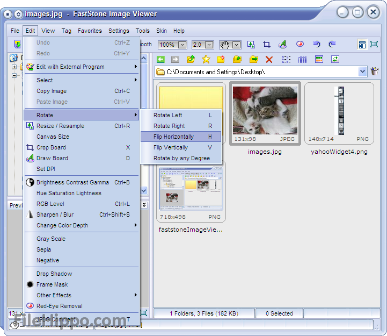Create a new folder
This screenshot has height=336, width=387.
(x=221, y=59)
